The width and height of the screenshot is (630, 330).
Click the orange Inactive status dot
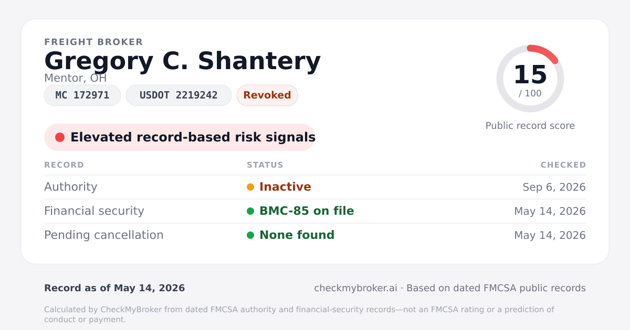(x=250, y=187)
